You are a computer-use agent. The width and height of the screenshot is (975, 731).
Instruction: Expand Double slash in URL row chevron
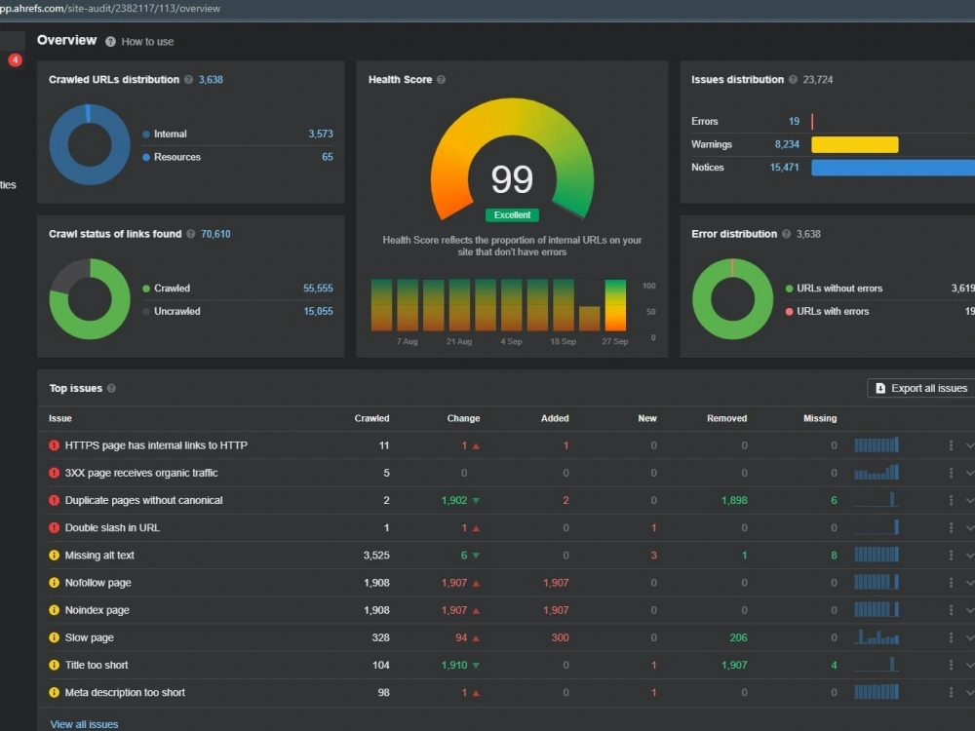(x=970, y=527)
